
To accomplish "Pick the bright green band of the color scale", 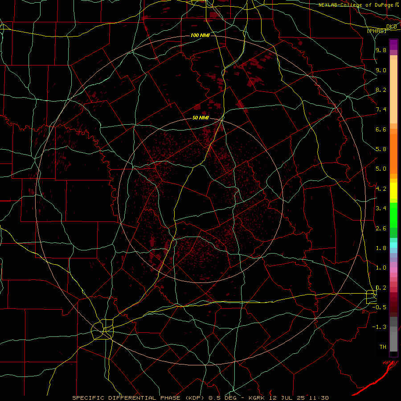I will click(393, 215).
